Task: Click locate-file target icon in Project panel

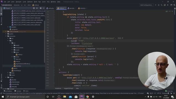Action: [34, 8]
